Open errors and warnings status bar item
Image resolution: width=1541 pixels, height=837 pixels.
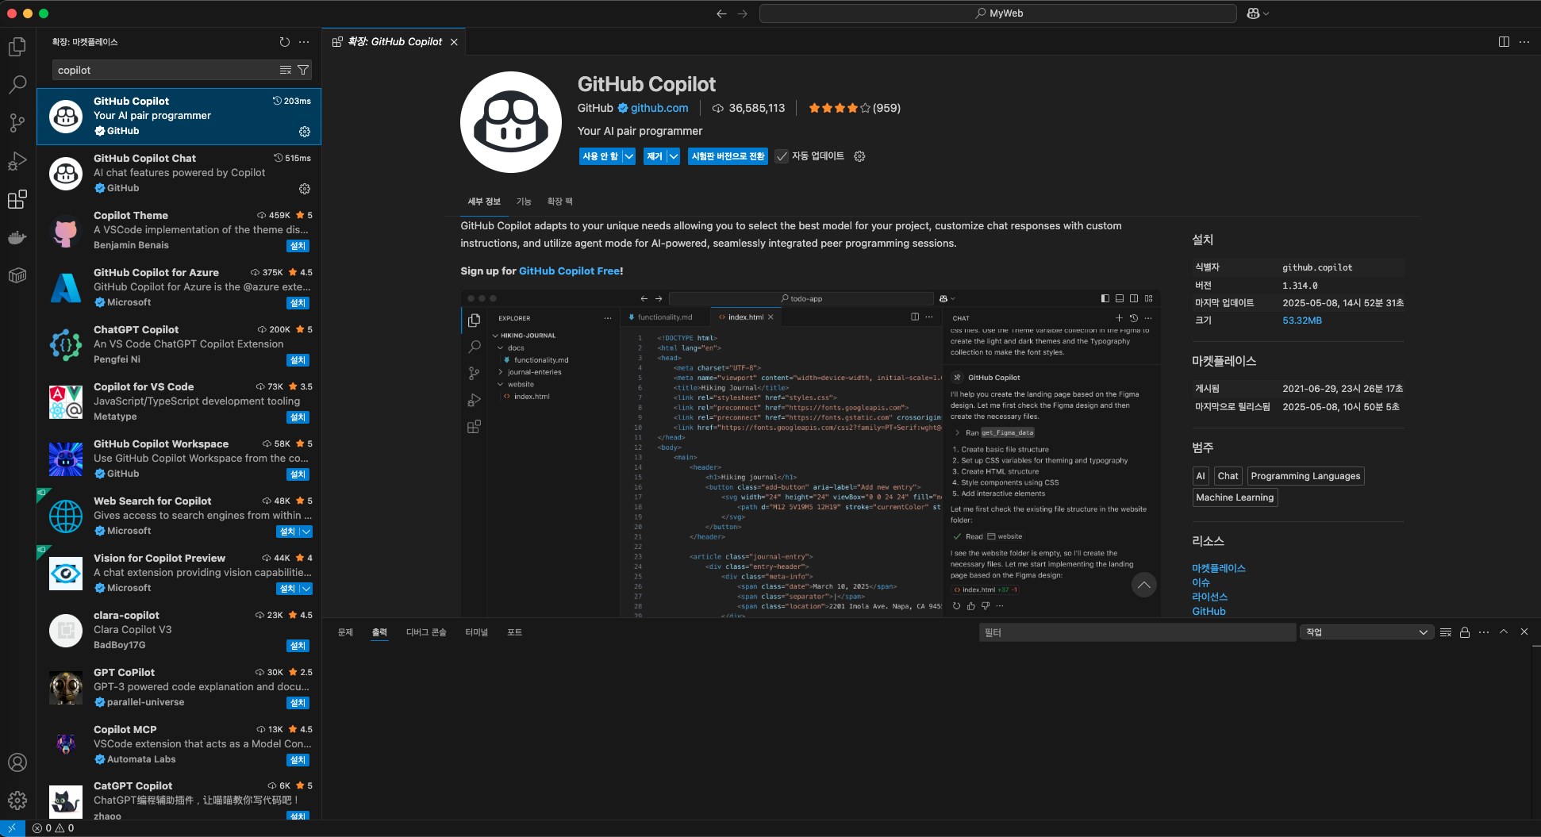[53, 828]
